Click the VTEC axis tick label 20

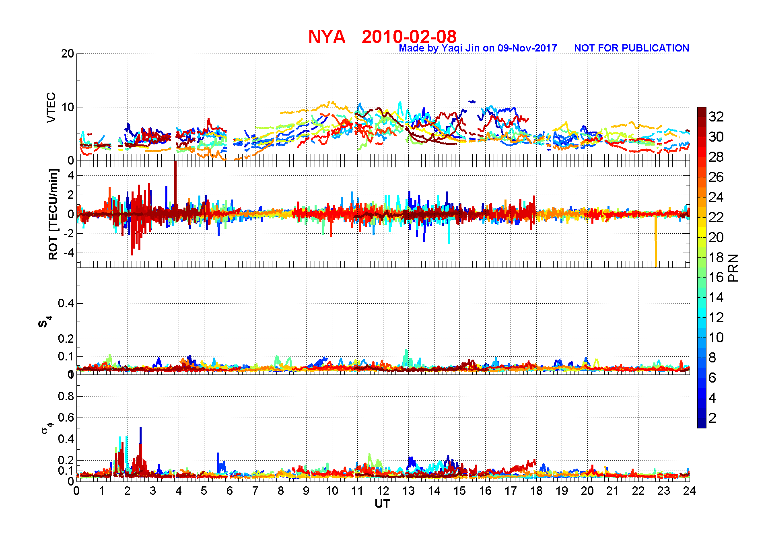tap(68, 53)
